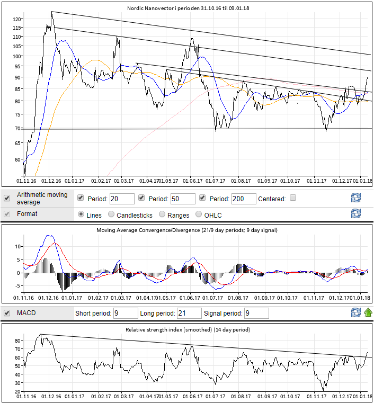Click the MACD Long period field
This screenshot has width=374, height=403.
click(x=189, y=313)
